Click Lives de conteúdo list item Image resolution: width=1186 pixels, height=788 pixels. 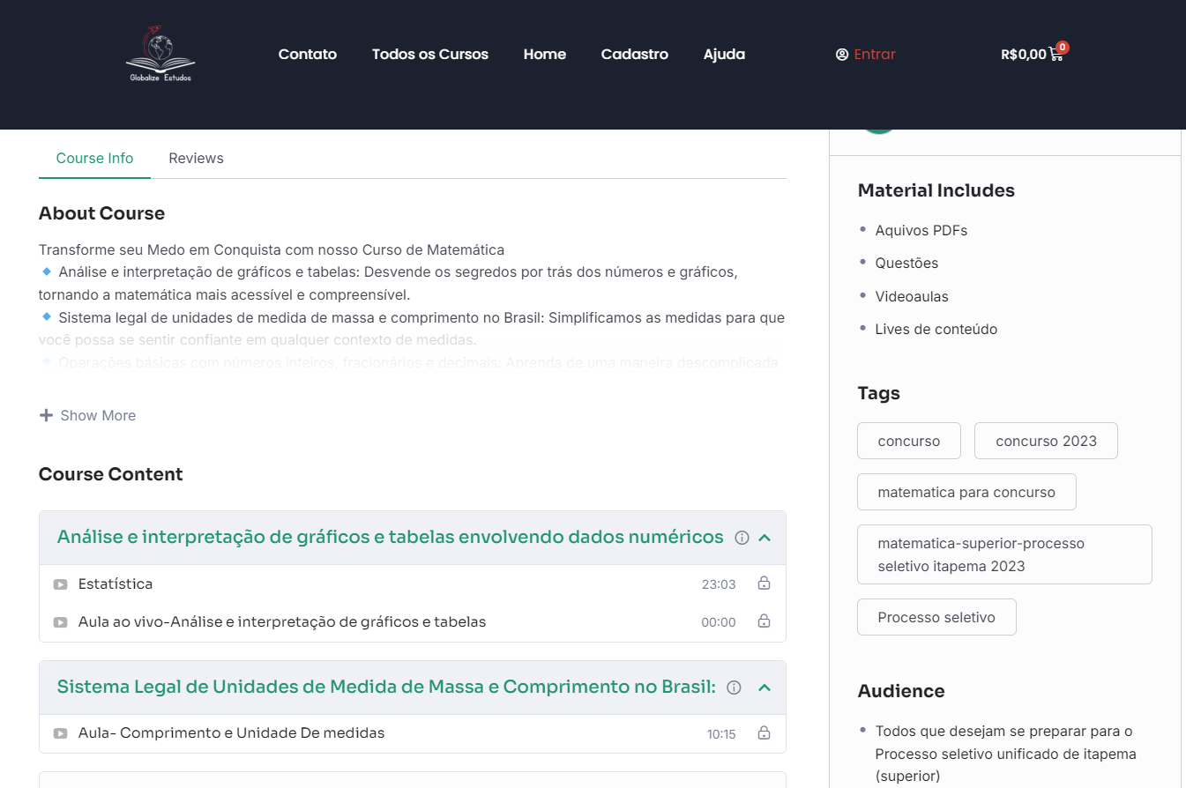click(936, 329)
